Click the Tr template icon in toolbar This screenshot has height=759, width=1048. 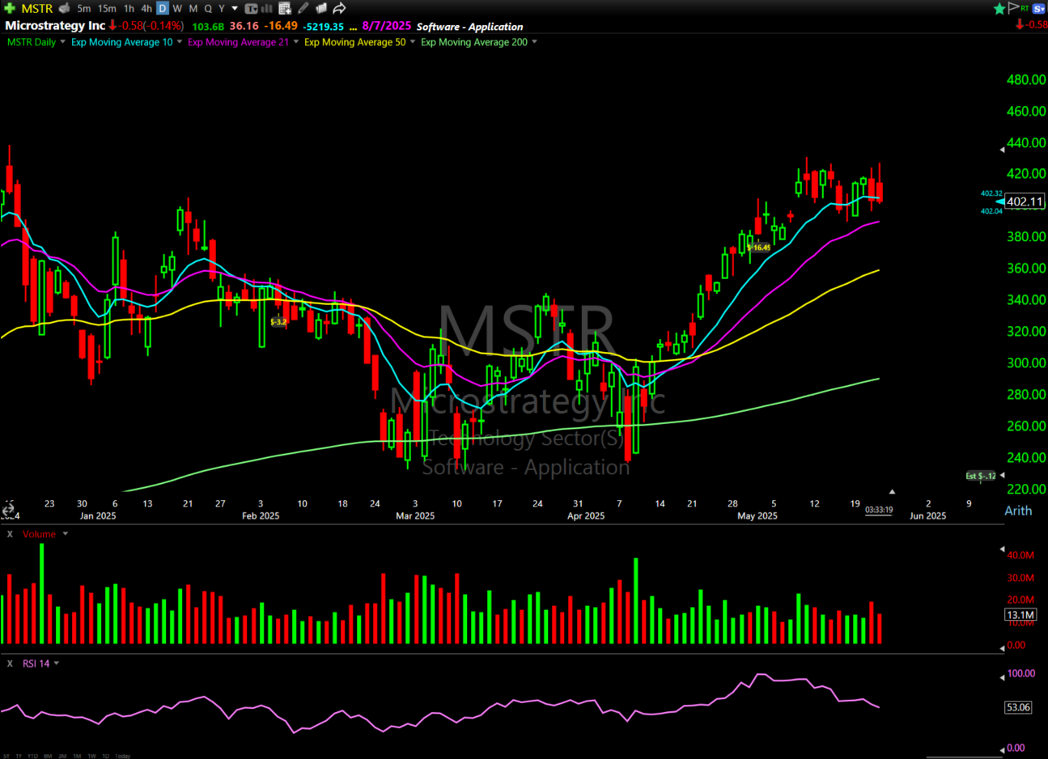point(252,8)
